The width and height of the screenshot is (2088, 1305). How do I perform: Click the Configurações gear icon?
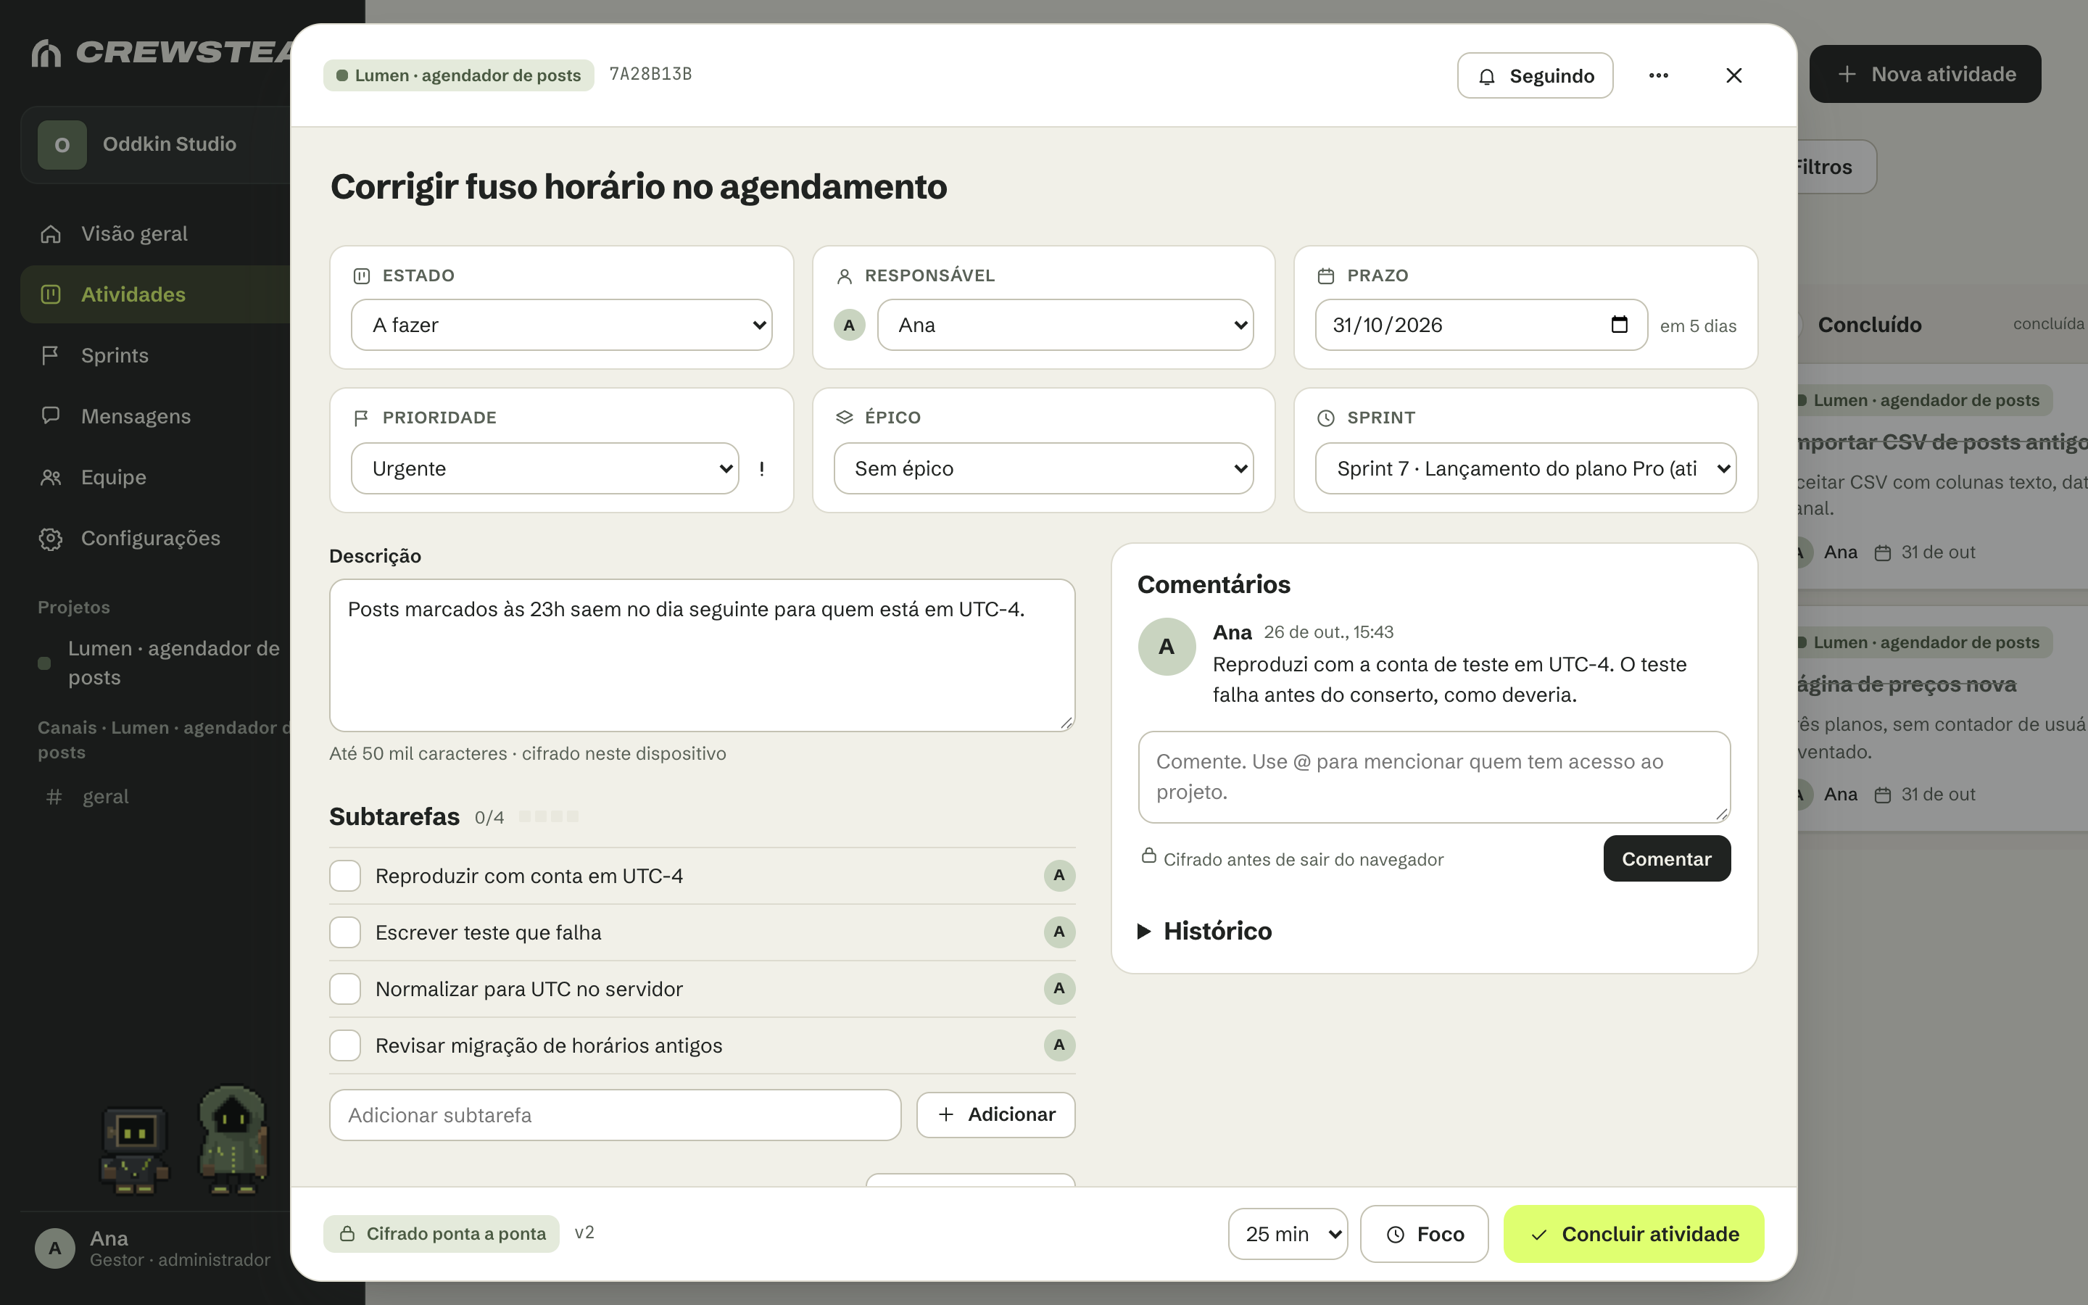(51, 538)
